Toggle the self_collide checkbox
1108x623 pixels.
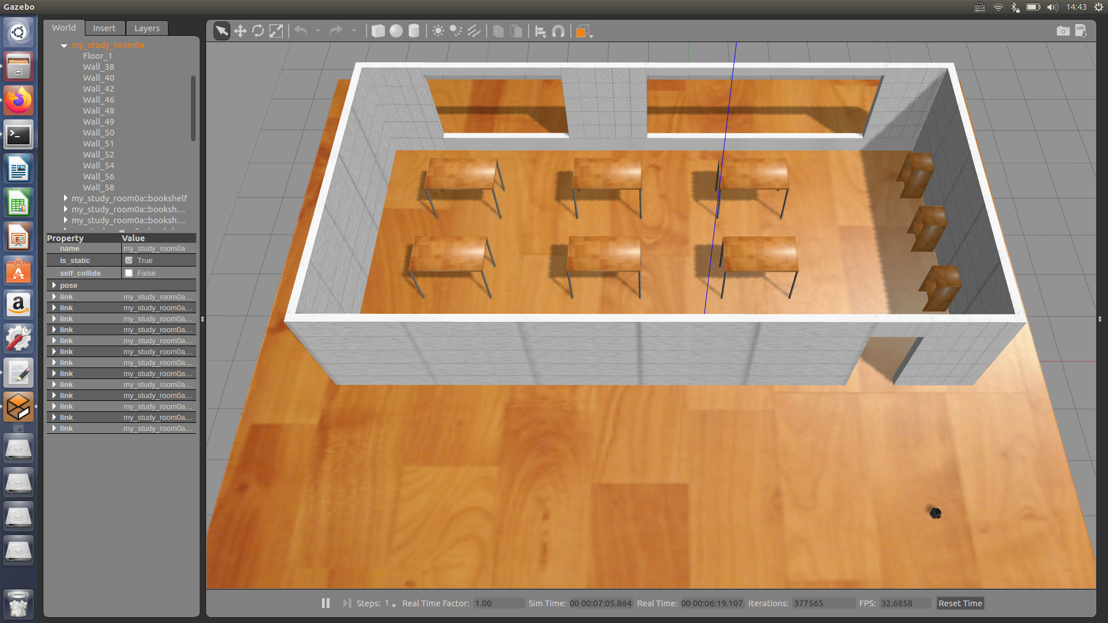point(129,273)
